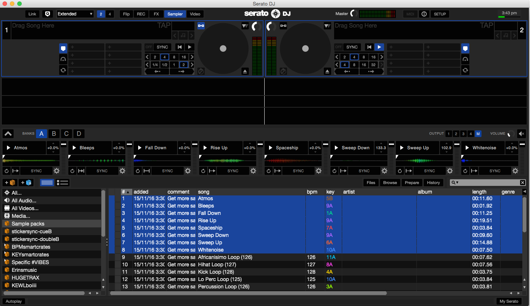Expand the Specific #VIBES crate
Image resolution: width=530 pixels, height=306 pixels.
7,262
